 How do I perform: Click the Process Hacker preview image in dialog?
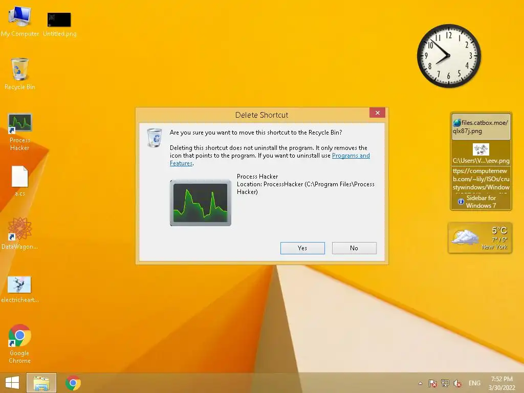pos(201,203)
